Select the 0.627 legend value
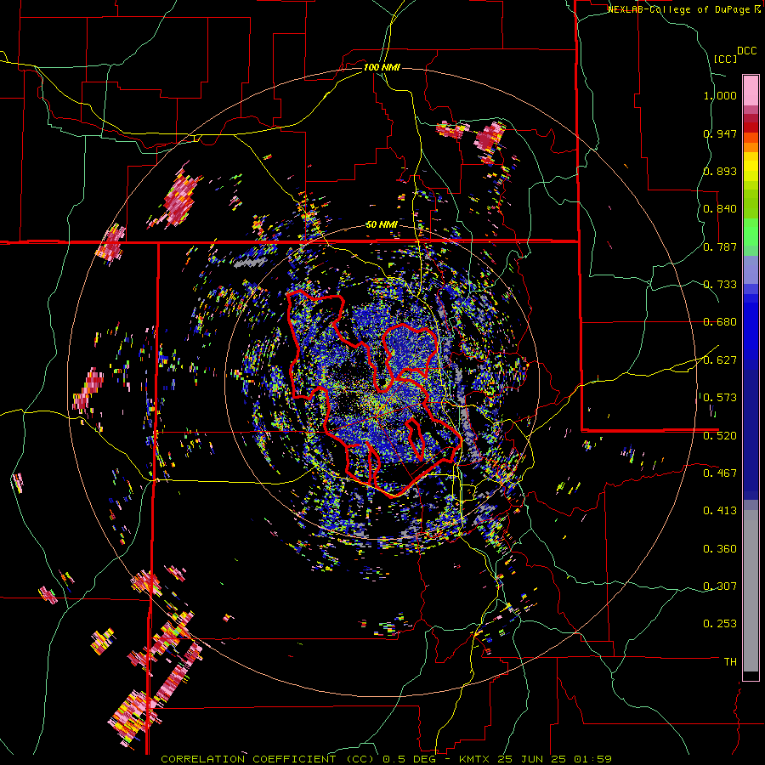Image resolution: width=765 pixels, height=765 pixels. [x=720, y=360]
